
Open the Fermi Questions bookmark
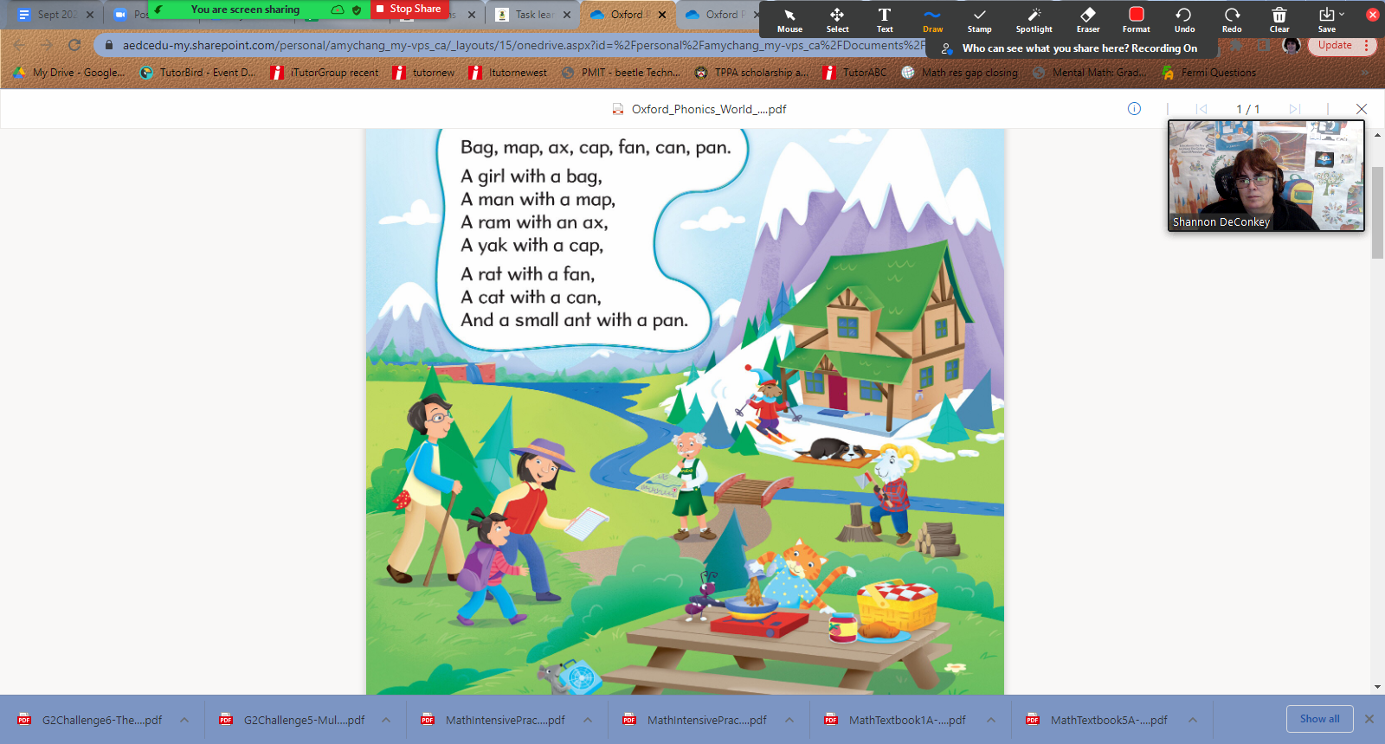[x=1208, y=73]
